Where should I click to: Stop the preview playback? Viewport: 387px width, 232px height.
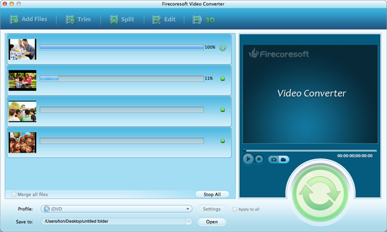pyautogui.click(x=259, y=159)
